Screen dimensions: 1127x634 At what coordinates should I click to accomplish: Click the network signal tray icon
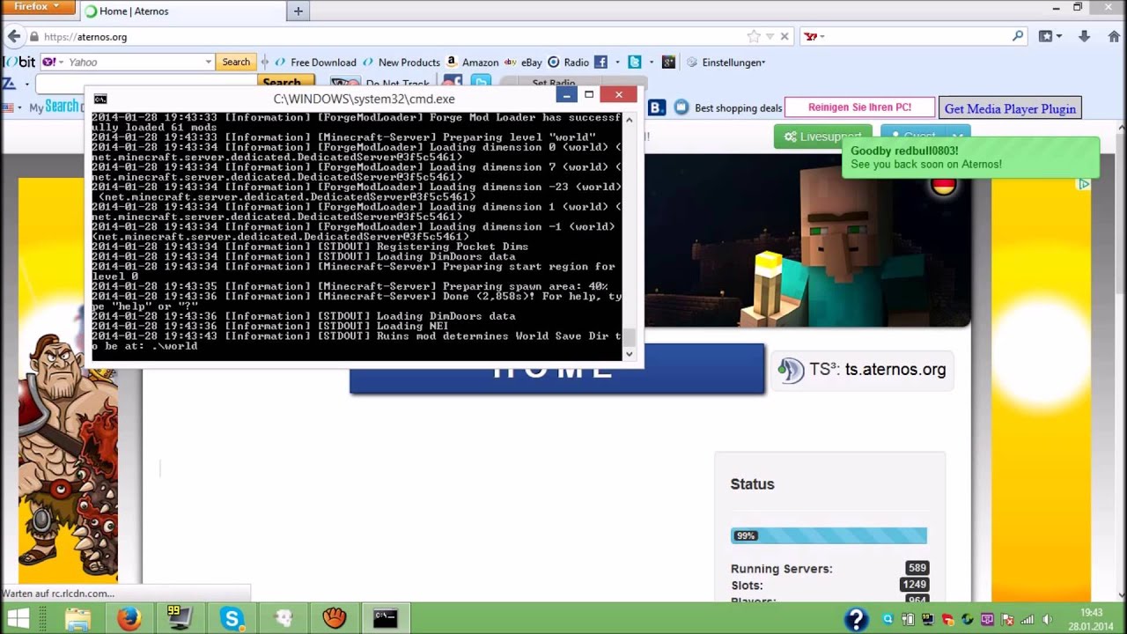(1028, 620)
